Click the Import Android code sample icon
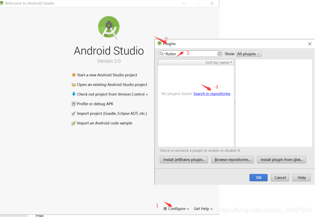The width and height of the screenshot is (315, 217). (74, 123)
